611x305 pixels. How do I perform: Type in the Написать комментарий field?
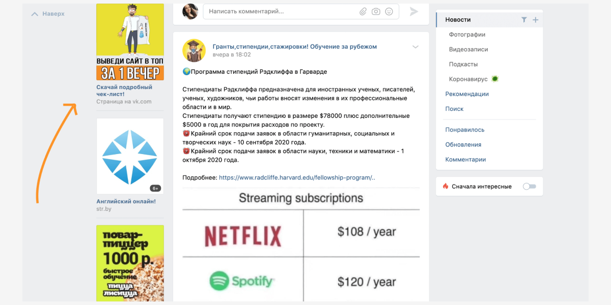coord(280,12)
